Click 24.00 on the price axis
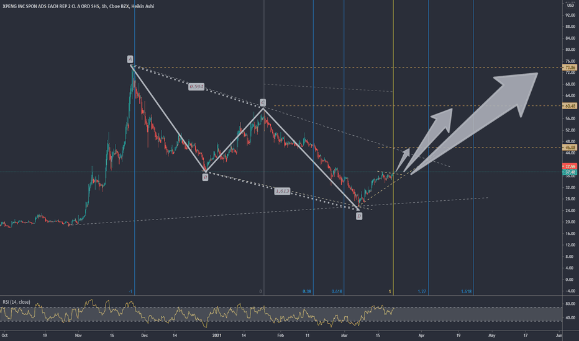 (x=570, y=211)
